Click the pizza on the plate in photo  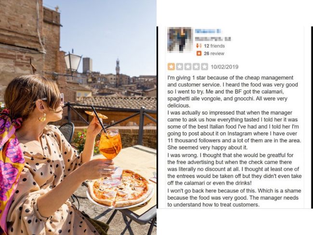[120, 188]
